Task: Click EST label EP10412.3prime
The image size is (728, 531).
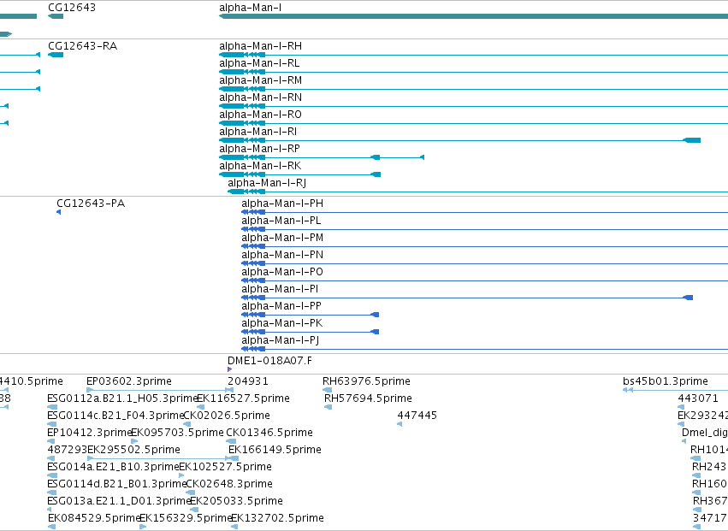Action: tap(90, 433)
